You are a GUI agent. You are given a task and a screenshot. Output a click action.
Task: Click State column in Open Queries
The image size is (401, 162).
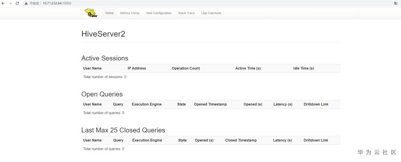click(182, 104)
